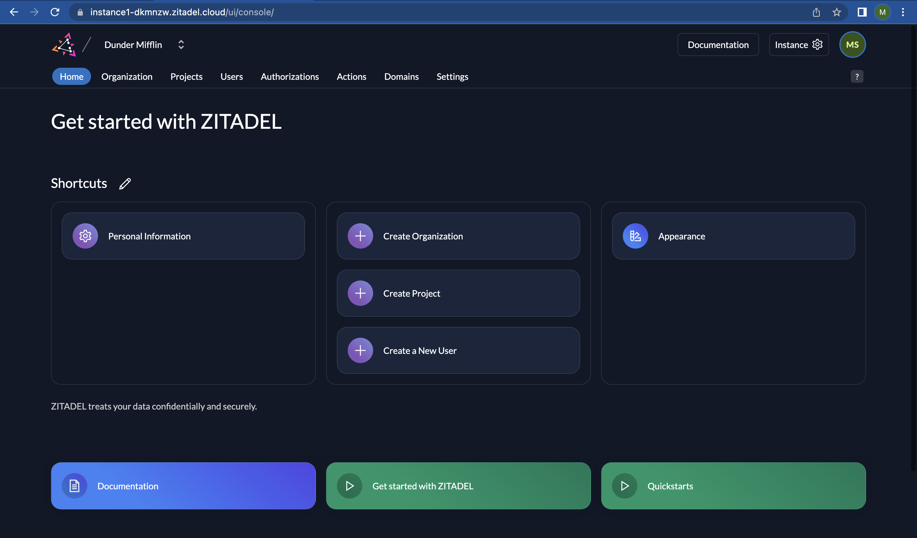Open the Instance settings panel
Image resolution: width=917 pixels, height=538 pixels.
click(798, 44)
